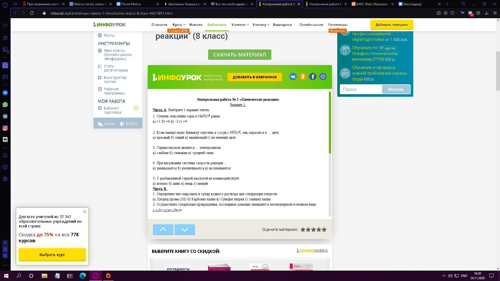Open Архив link
The width and height of the screenshot is (500, 281).
pos(106,124)
